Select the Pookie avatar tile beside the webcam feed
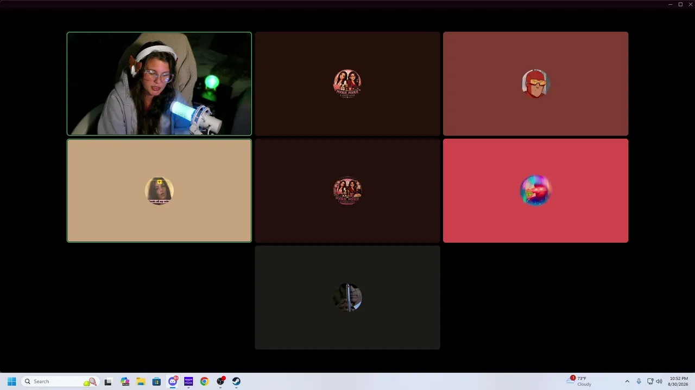 pos(347,83)
